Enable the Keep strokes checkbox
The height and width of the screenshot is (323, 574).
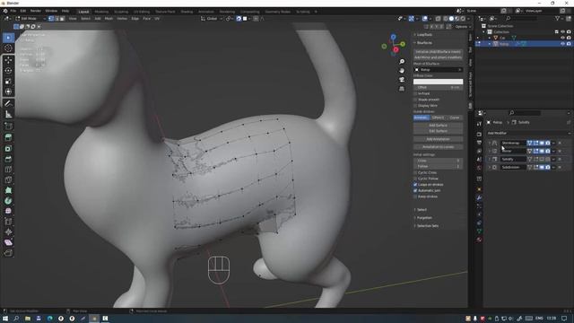point(415,196)
